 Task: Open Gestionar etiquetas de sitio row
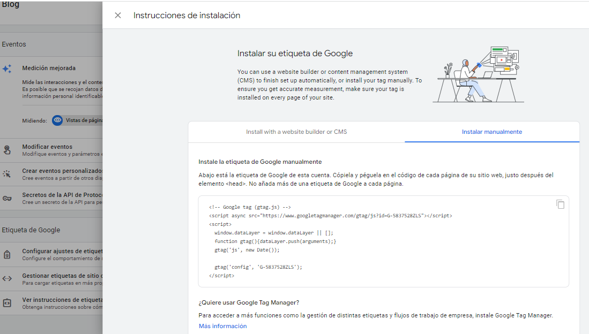click(51, 279)
